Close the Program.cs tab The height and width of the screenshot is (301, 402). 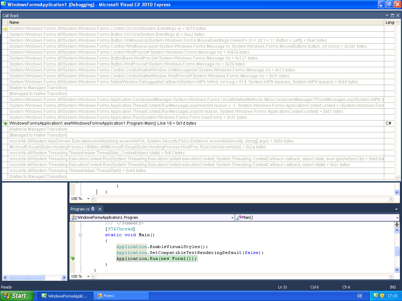click(100, 209)
